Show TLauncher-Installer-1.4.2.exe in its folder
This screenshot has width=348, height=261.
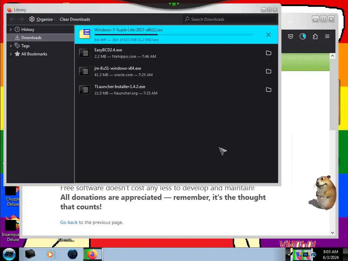pos(268,90)
